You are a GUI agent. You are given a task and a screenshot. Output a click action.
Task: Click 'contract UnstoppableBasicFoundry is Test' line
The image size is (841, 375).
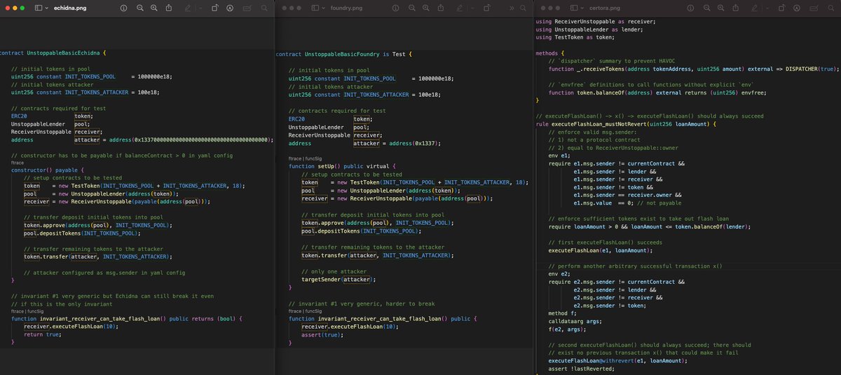point(343,54)
